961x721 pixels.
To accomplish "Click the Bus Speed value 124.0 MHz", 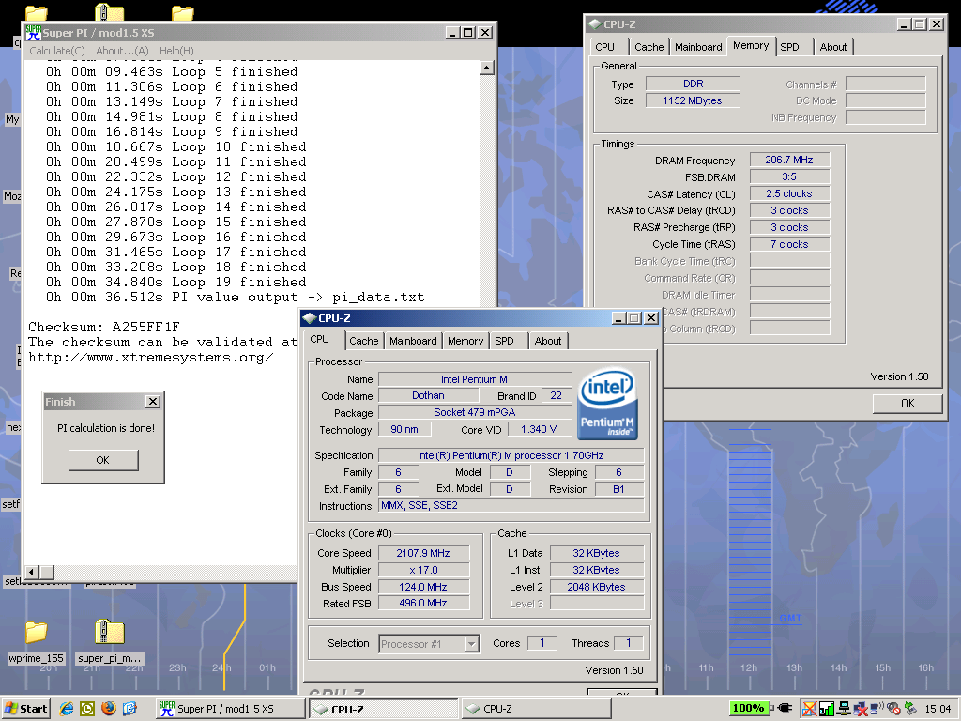I will click(423, 587).
